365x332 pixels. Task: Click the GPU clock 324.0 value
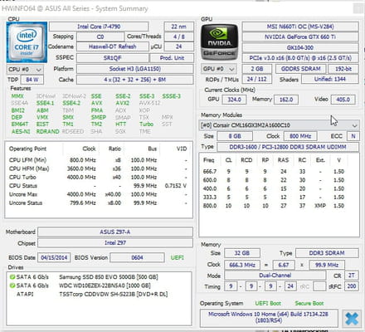pos(234,100)
